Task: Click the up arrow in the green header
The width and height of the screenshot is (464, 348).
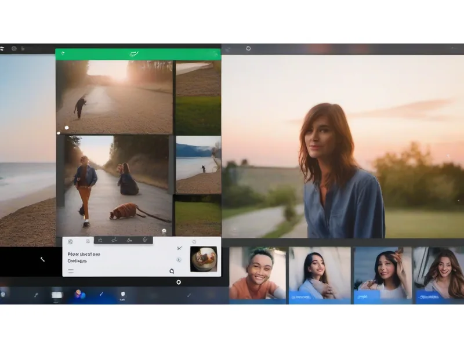Action: [x=63, y=54]
